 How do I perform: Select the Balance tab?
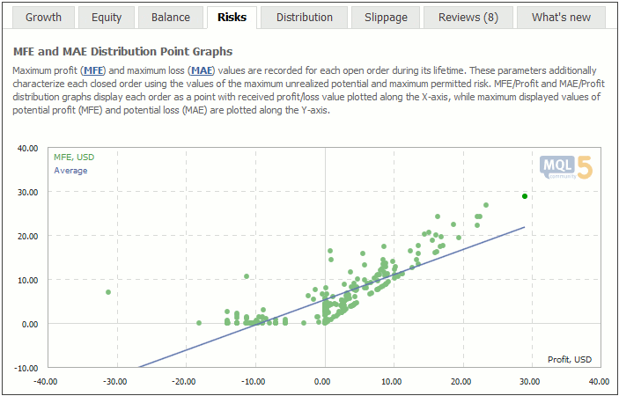tap(171, 18)
